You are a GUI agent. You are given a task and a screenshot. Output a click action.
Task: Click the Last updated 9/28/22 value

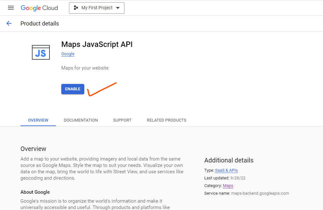click(x=238, y=178)
